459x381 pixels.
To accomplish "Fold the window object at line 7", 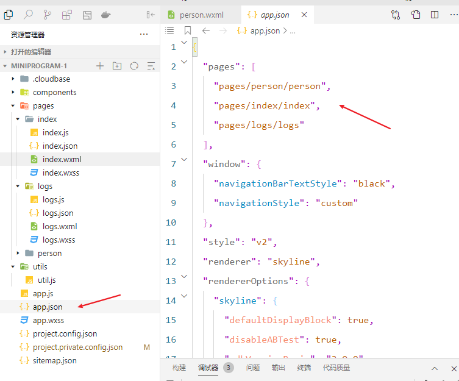I will 184,160.
